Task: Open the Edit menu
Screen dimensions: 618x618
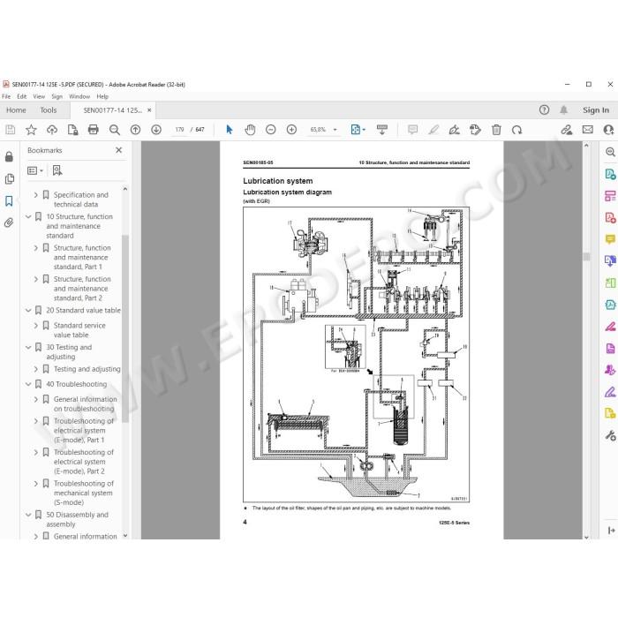Action: [22, 96]
